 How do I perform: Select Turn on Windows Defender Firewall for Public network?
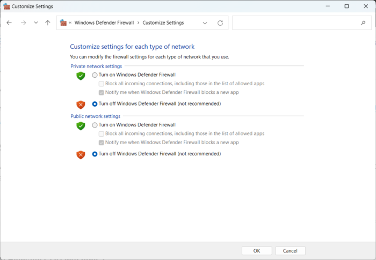pyautogui.click(x=95, y=125)
